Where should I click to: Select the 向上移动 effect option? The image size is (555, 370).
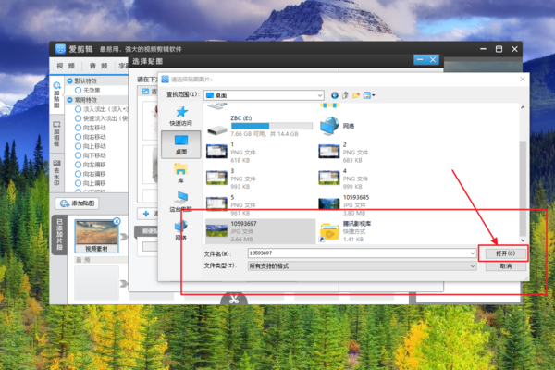(x=91, y=146)
